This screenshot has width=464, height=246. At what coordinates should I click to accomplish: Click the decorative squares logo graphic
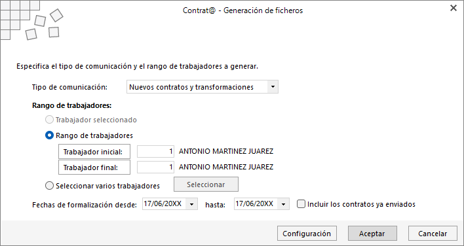[31, 20]
